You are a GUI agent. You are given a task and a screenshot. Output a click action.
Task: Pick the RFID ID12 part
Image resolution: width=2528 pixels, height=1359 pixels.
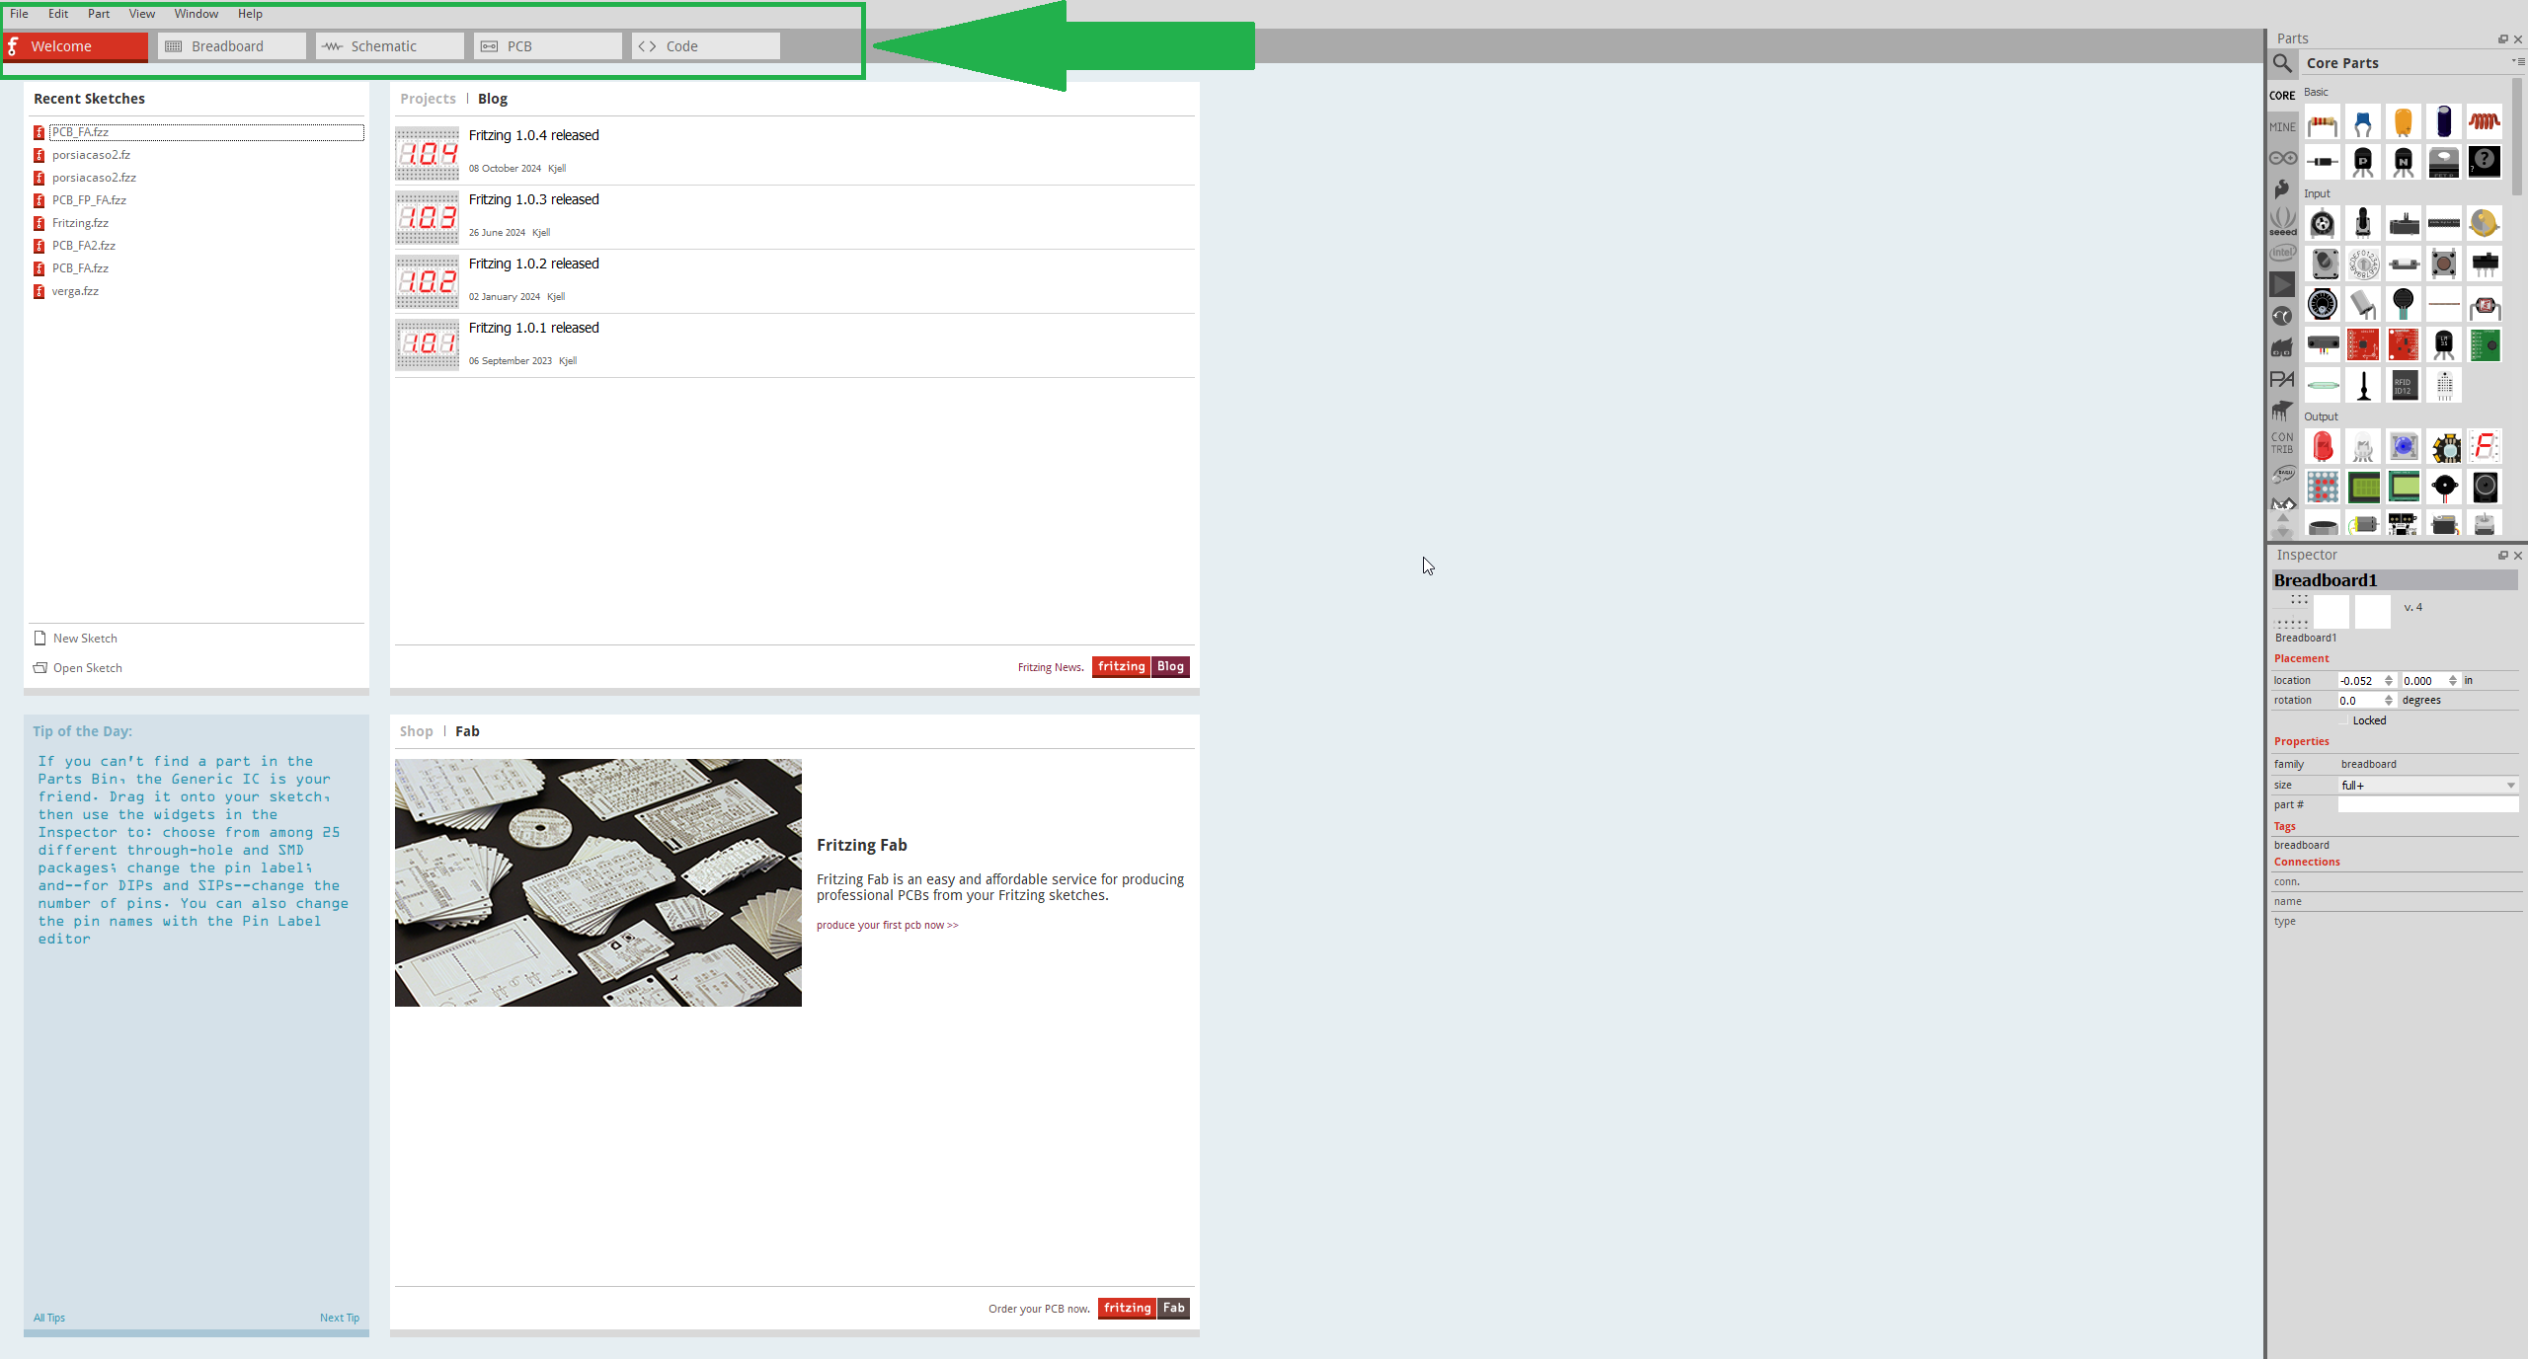coord(2404,385)
